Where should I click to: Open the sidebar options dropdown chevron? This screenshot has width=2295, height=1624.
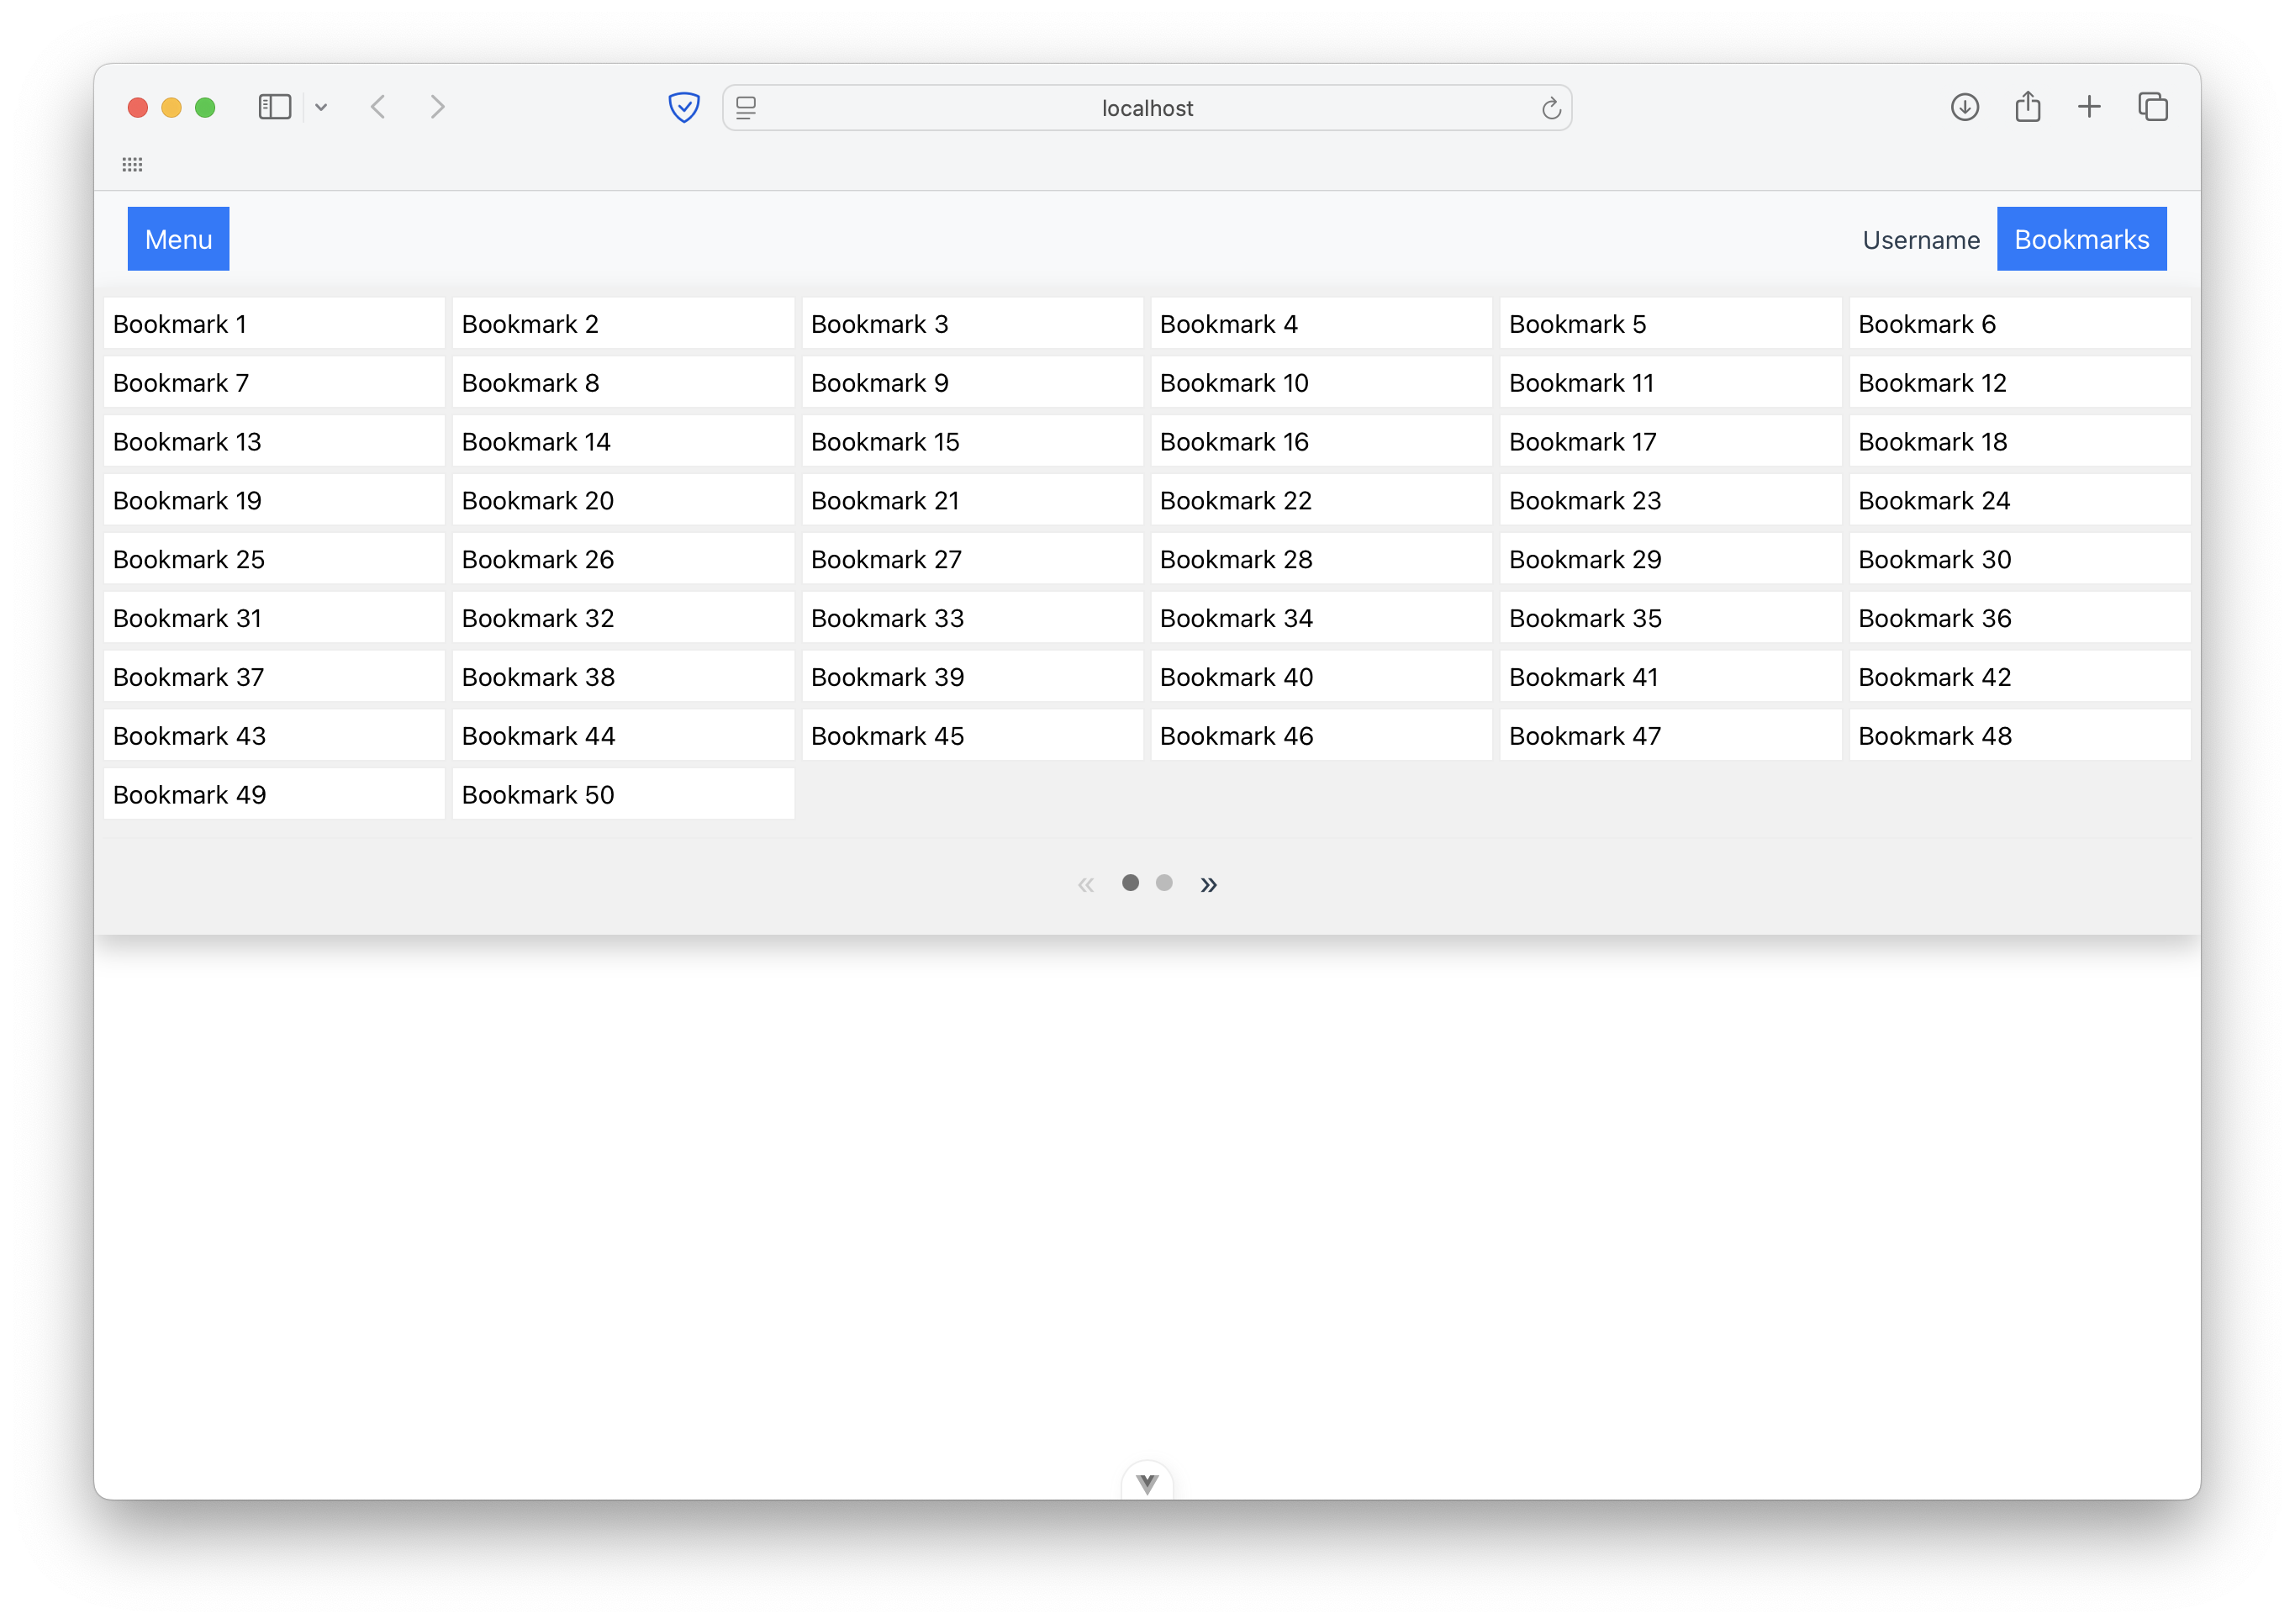coord(321,107)
